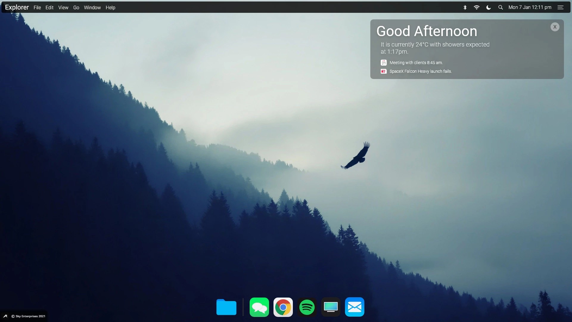Open the Edit menu
The image size is (572, 322).
tap(49, 7)
